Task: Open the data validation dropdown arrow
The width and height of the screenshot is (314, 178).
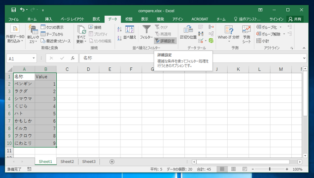Action: (x=206, y=41)
